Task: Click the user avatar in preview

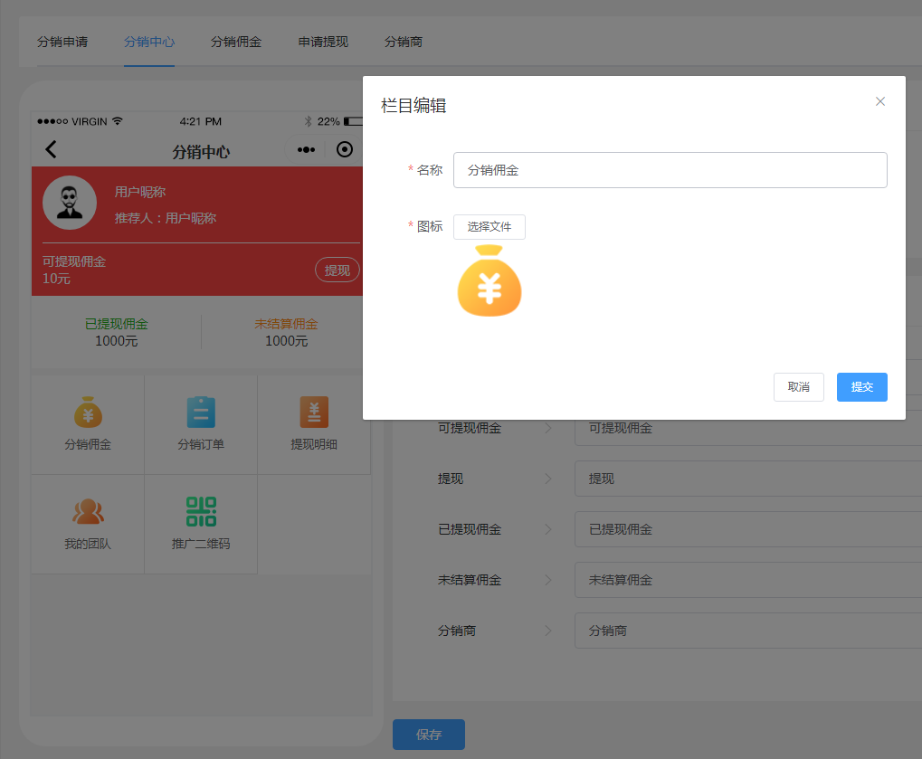Action: tap(70, 203)
